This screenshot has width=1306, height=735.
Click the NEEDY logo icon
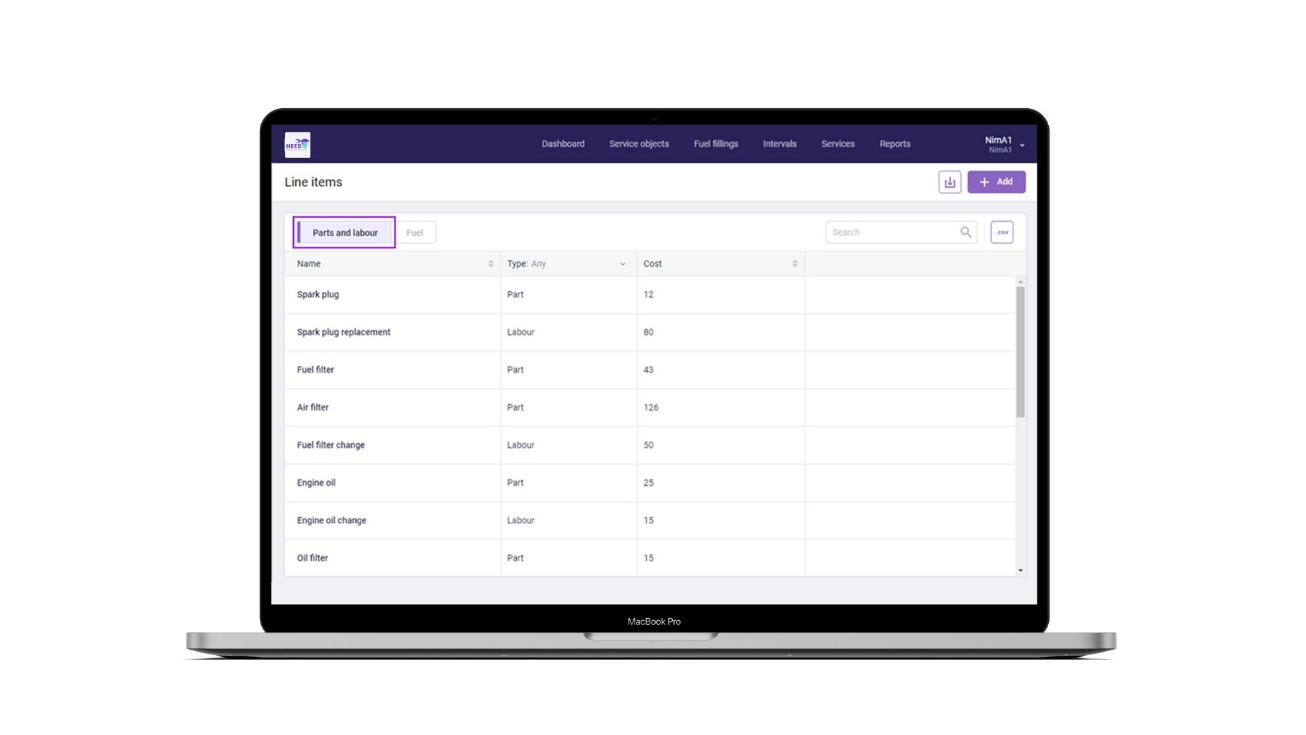297,144
